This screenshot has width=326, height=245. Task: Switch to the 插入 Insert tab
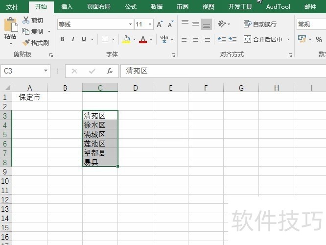click(x=67, y=7)
